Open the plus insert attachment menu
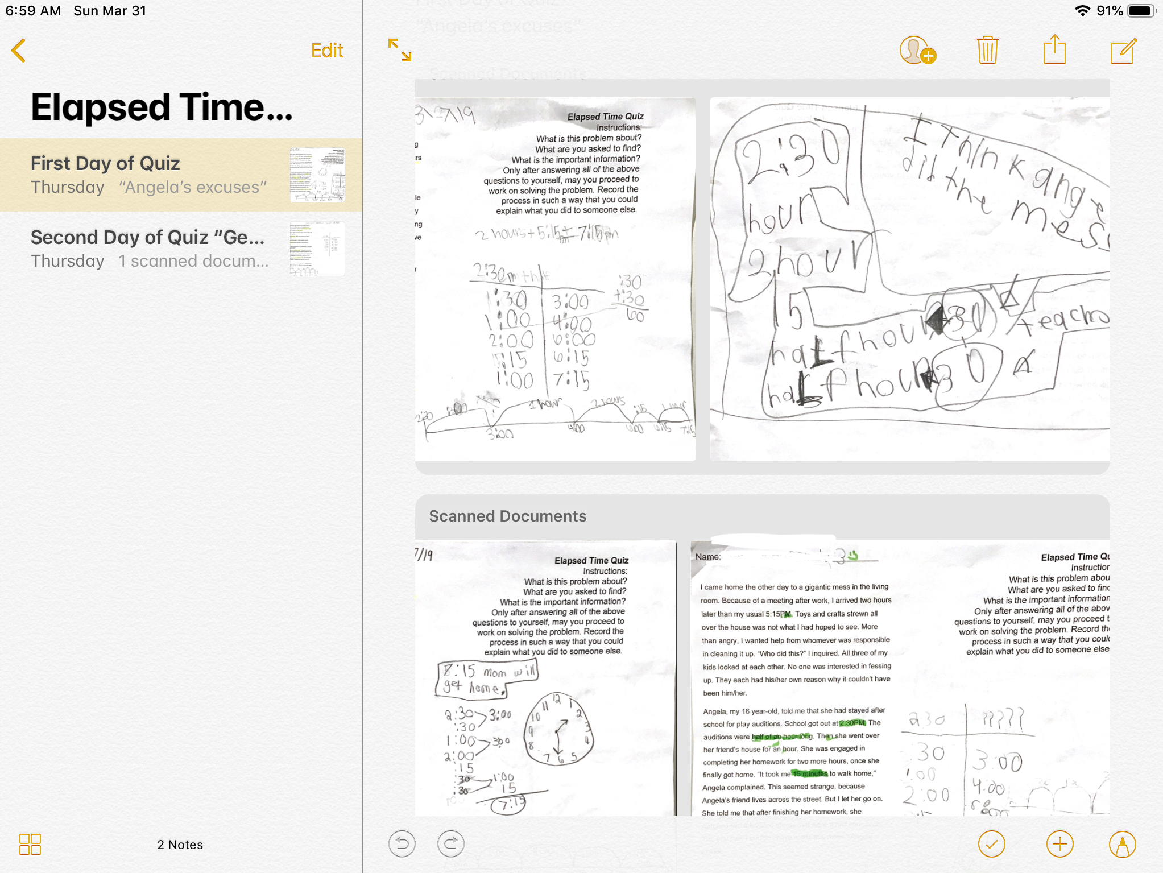1163x873 pixels. (1059, 843)
